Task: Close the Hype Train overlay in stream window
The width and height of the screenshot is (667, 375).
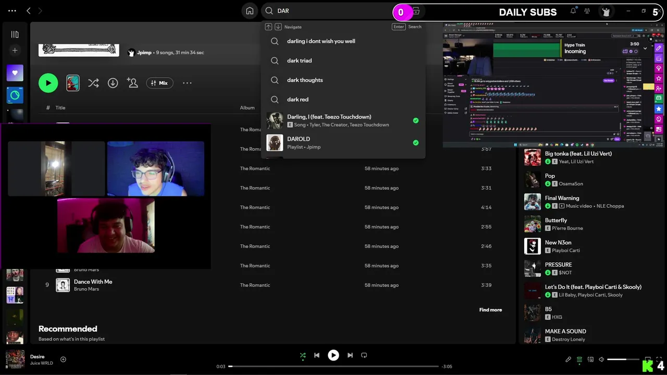Action: 651,39
